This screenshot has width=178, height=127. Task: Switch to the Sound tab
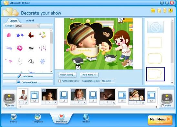click(30, 21)
